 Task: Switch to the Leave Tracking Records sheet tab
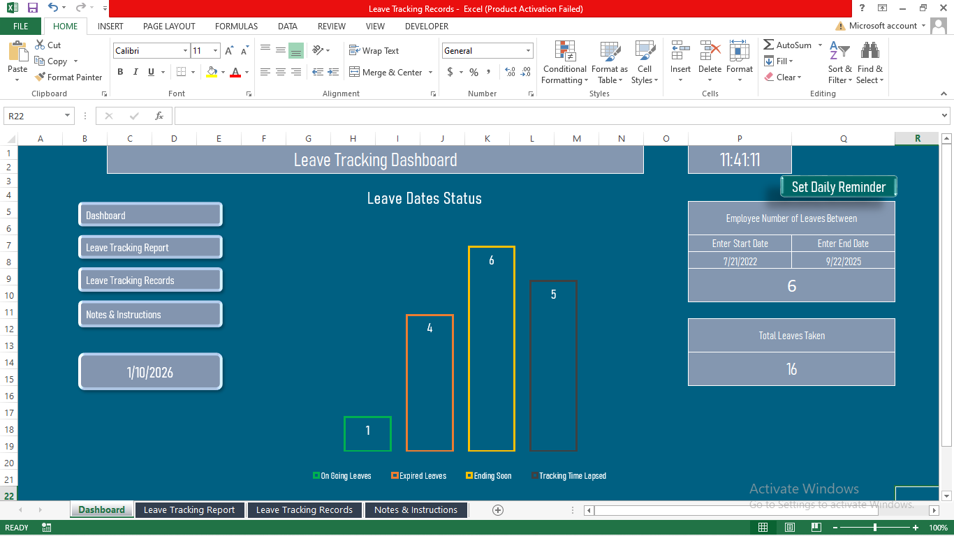304,510
